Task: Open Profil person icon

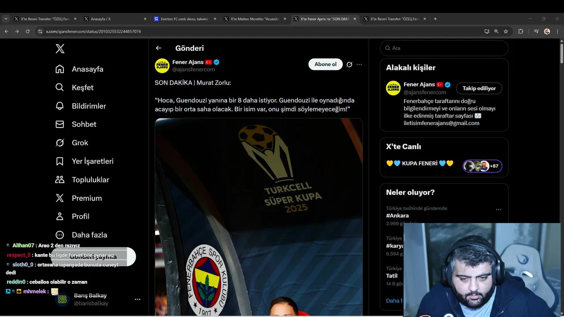Action: (60, 216)
